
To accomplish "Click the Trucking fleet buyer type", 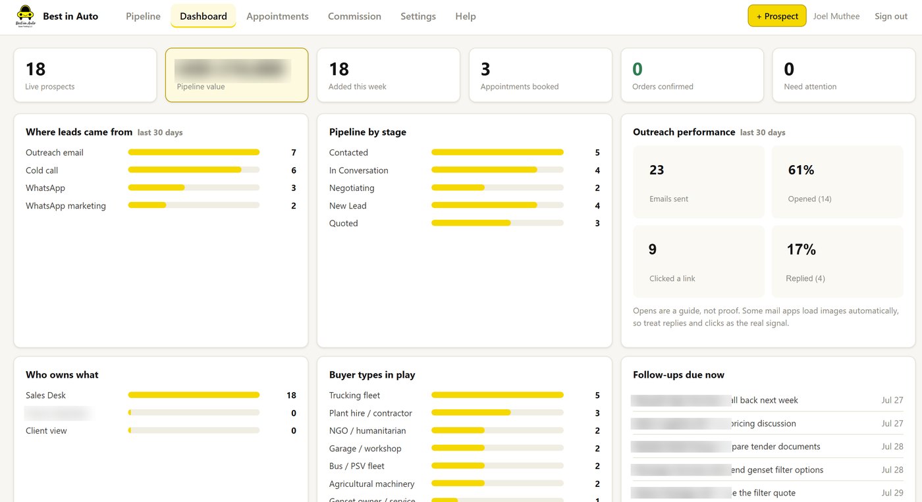I will click(355, 395).
